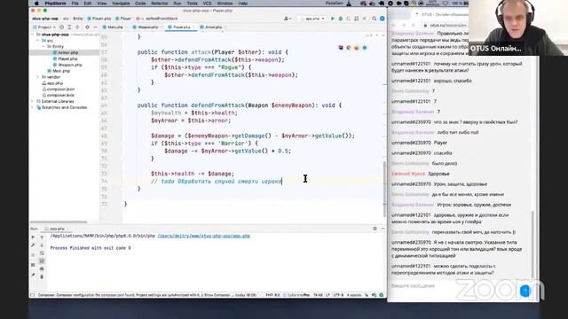
Task: Click the chat message input field
Action: point(453,286)
